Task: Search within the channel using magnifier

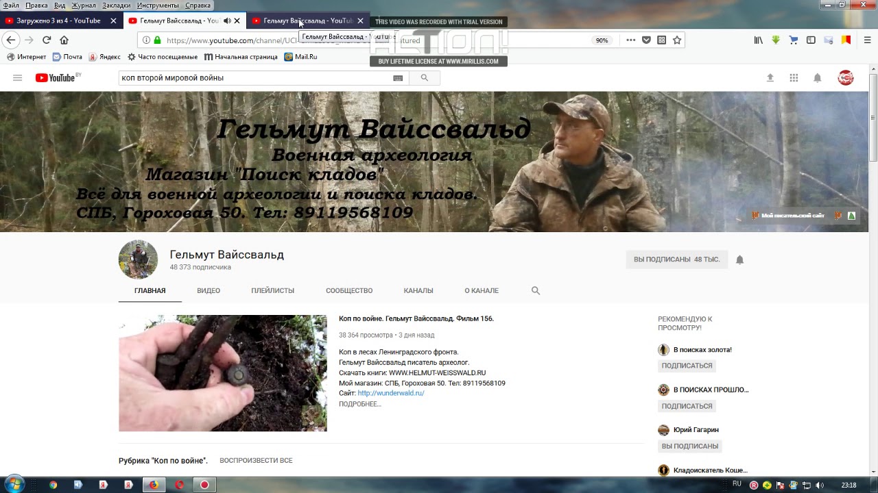Action: pyautogui.click(x=536, y=290)
